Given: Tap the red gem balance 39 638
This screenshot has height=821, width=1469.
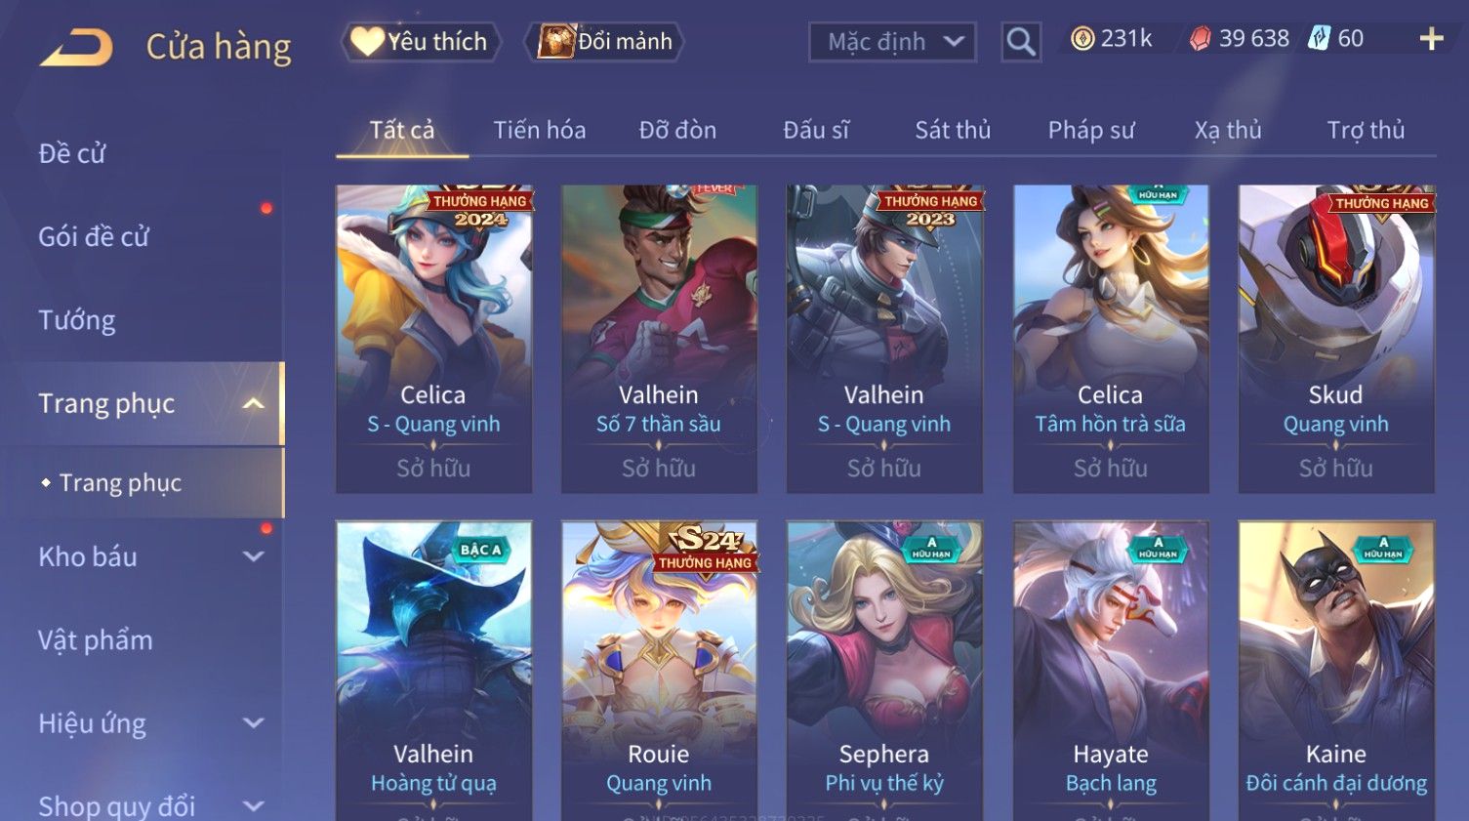Looking at the screenshot, I should pyautogui.click(x=1240, y=39).
